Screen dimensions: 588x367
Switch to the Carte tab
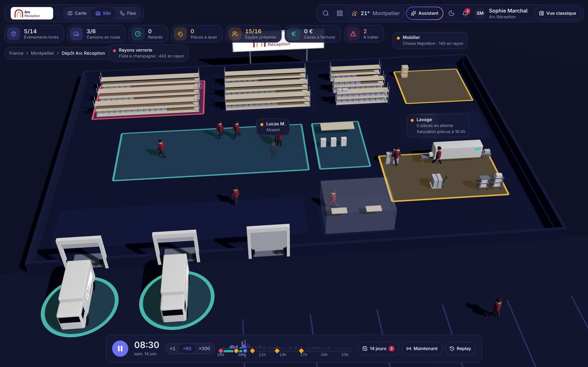pos(77,13)
